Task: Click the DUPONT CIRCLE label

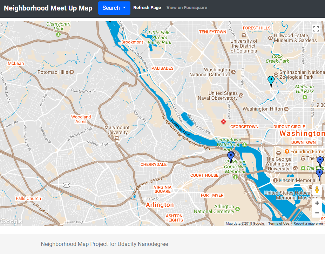Action: 289,127
